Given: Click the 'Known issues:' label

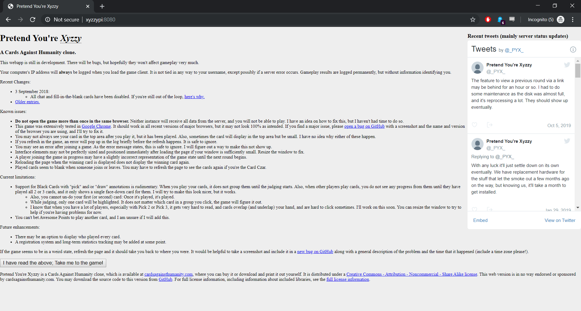Looking at the screenshot, I should tap(13, 111).
